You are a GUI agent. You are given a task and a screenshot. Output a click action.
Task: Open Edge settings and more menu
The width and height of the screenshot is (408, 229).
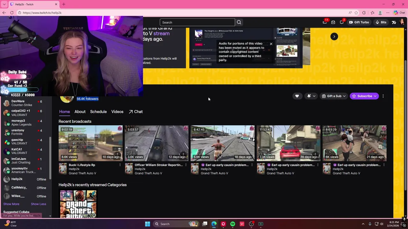click(388, 13)
